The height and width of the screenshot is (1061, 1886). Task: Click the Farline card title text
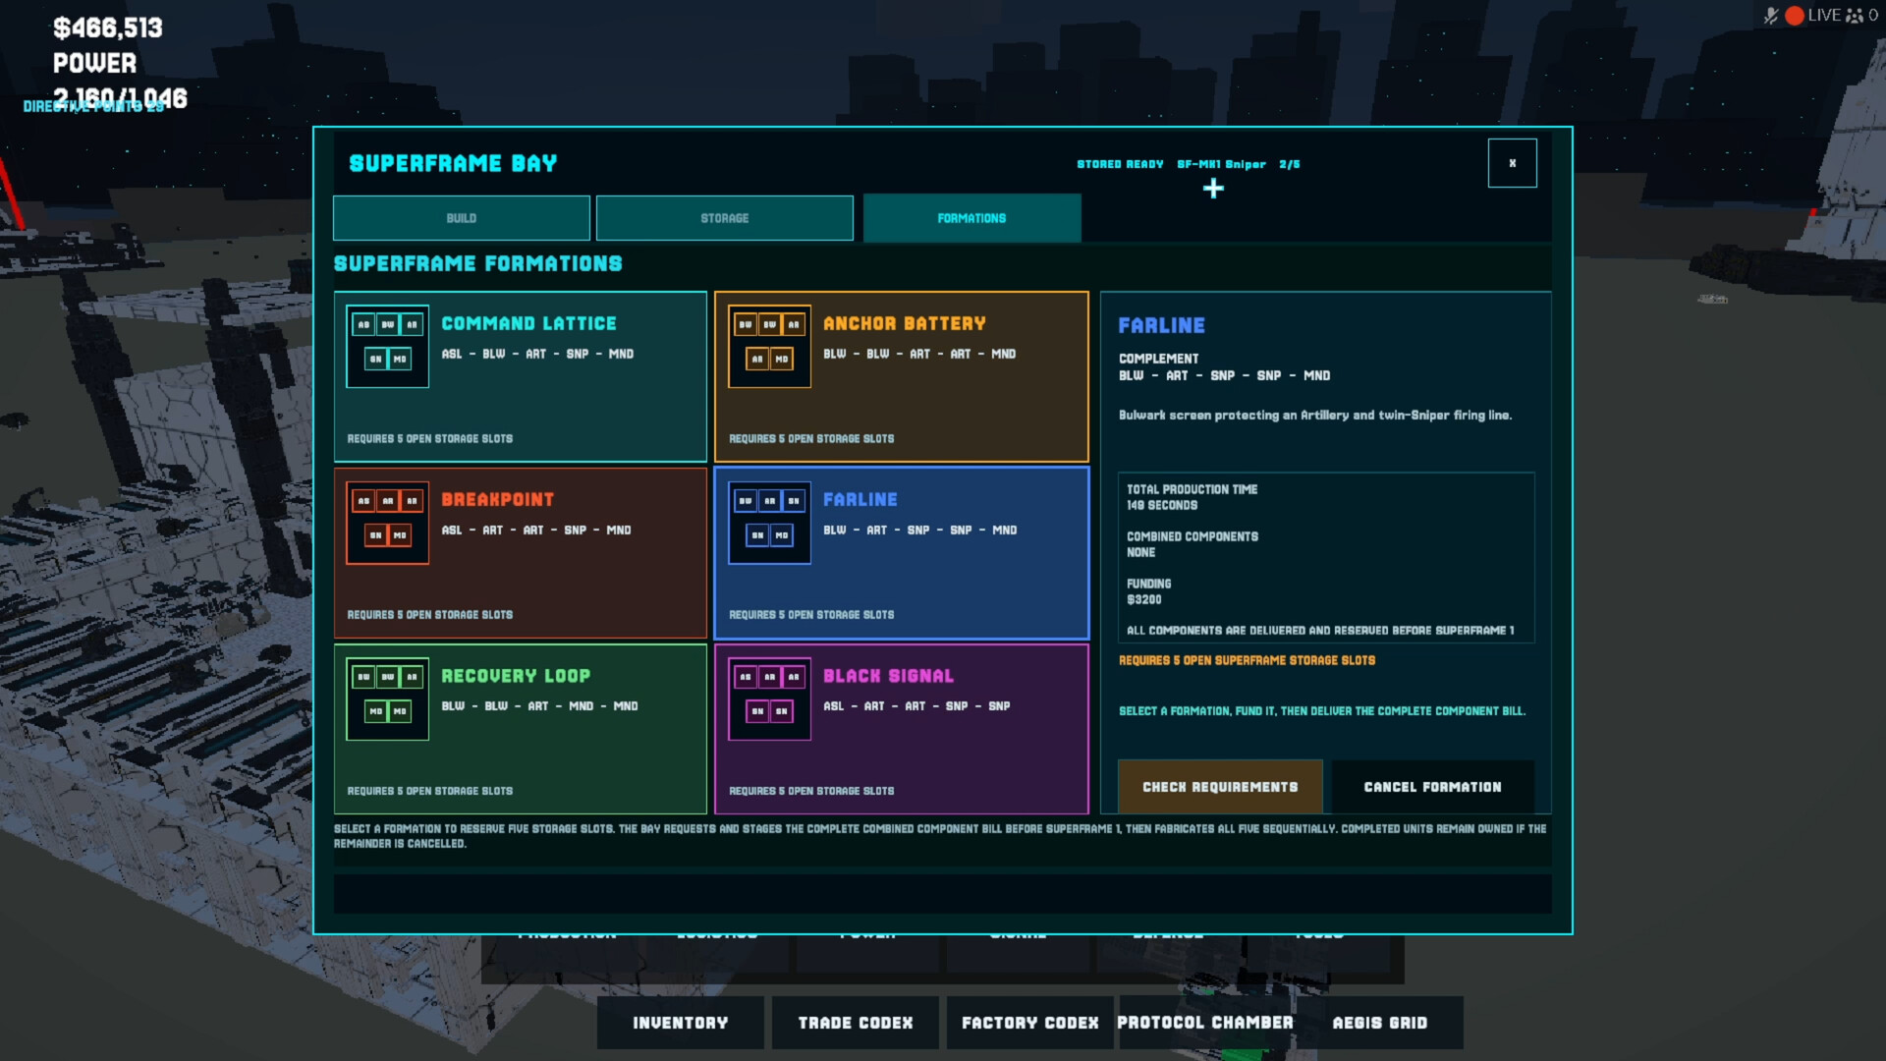tap(860, 499)
